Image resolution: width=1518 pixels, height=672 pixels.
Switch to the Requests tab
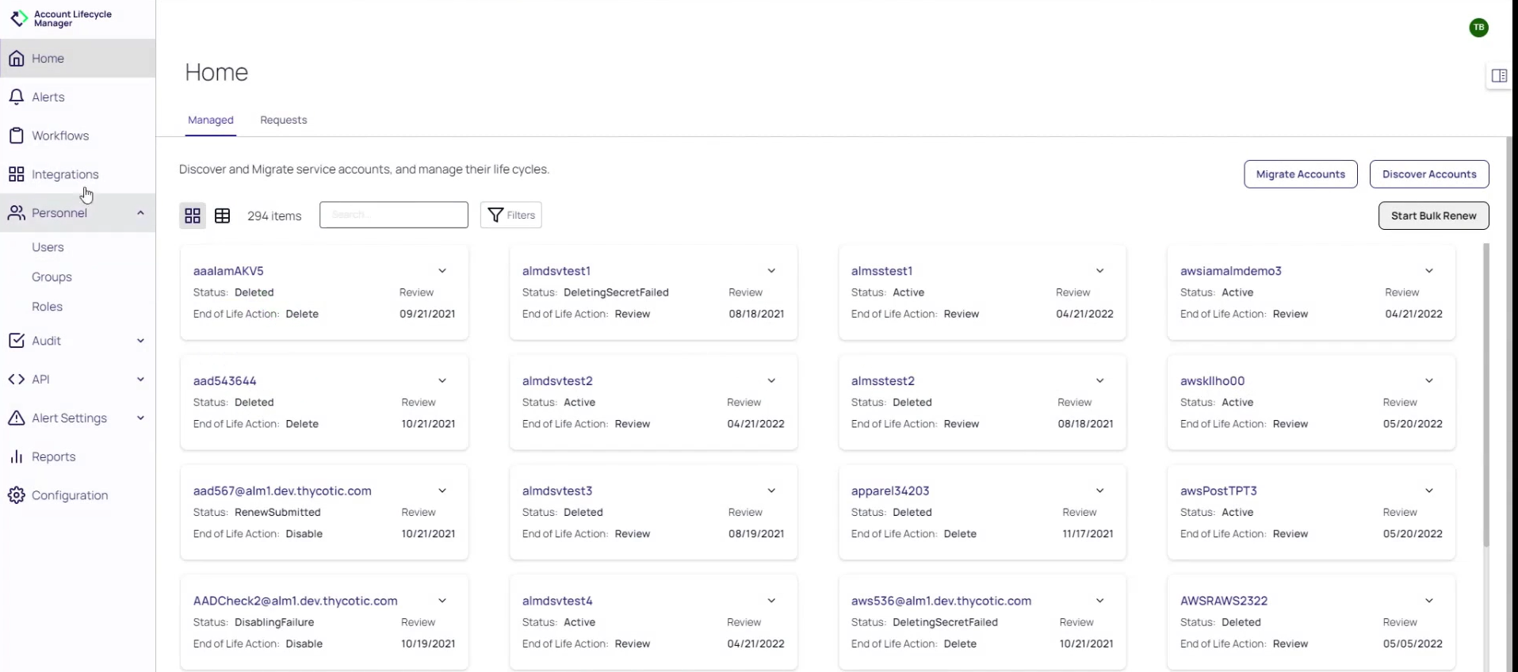(283, 120)
